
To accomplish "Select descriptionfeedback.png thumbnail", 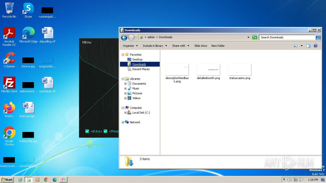I will (x=177, y=73).
